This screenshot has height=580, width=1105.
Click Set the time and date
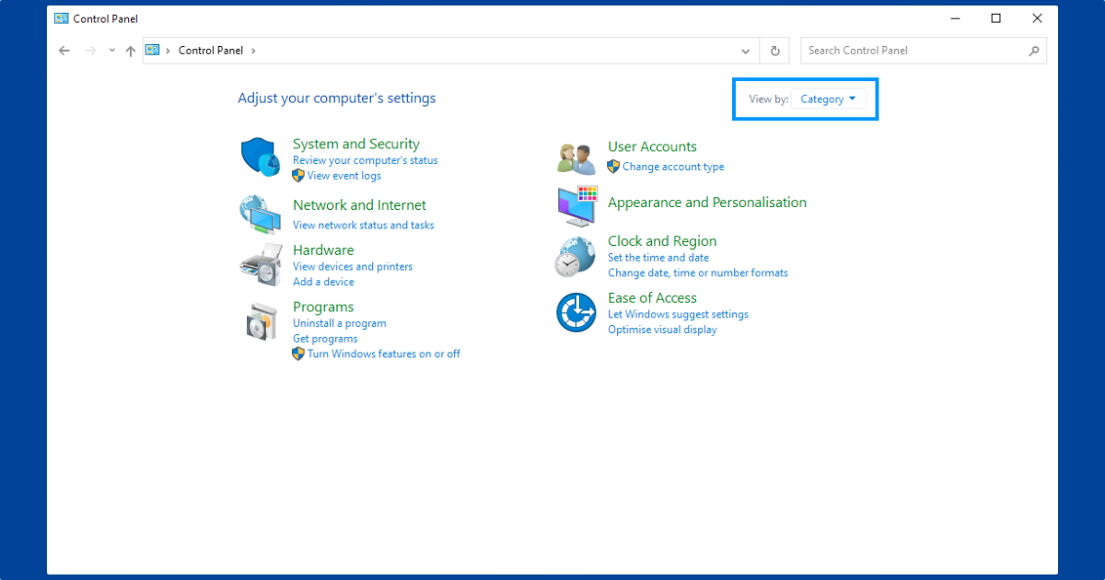click(x=657, y=258)
